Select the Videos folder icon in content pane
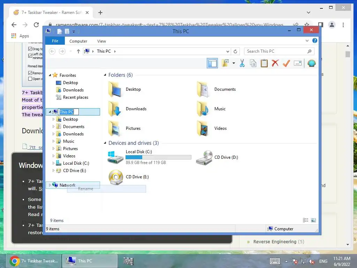This screenshot has height=268, width=357. pyautogui.click(x=203, y=128)
